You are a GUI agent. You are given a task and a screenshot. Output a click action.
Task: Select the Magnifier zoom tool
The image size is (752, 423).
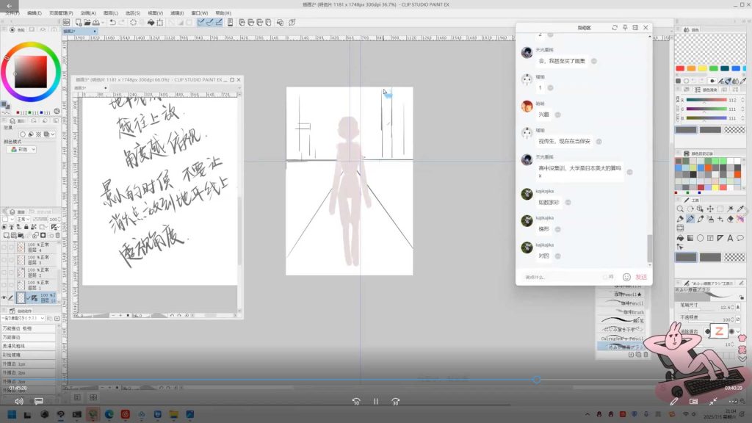point(680,209)
